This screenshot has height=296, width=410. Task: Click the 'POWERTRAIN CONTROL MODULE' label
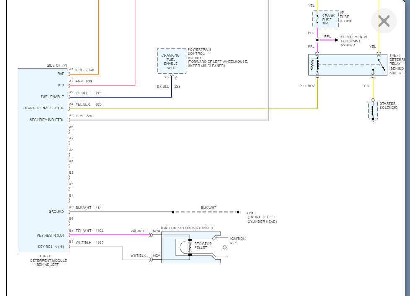199,54
